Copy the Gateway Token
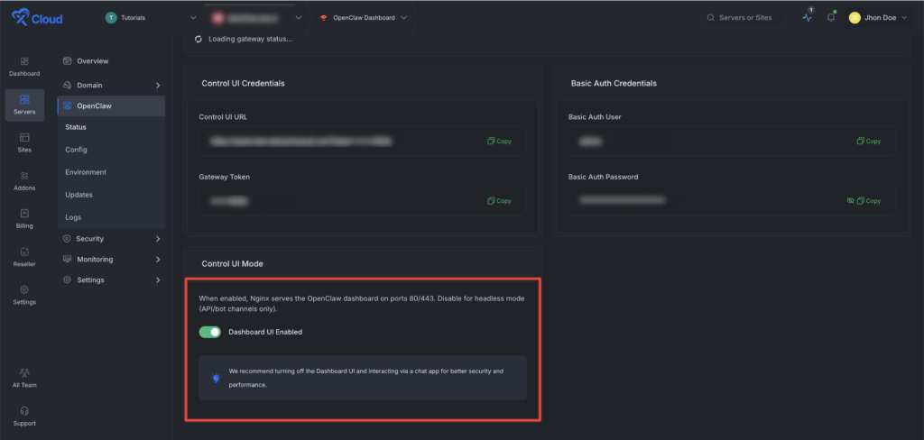924x440 pixels. tap(499, 200)
